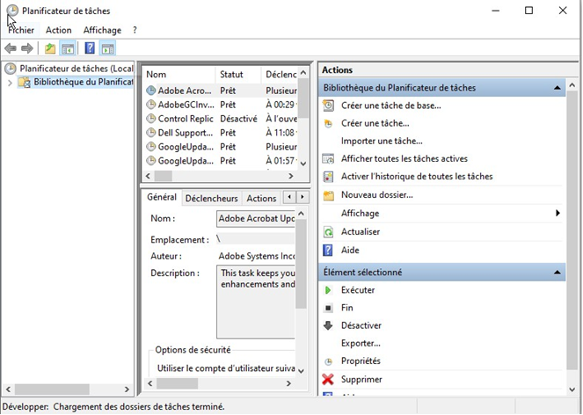Viewport: 583px width, 415px height.
Task: Click the Propriétés icon in Actions pane
Action: click(x=328, y=361)
